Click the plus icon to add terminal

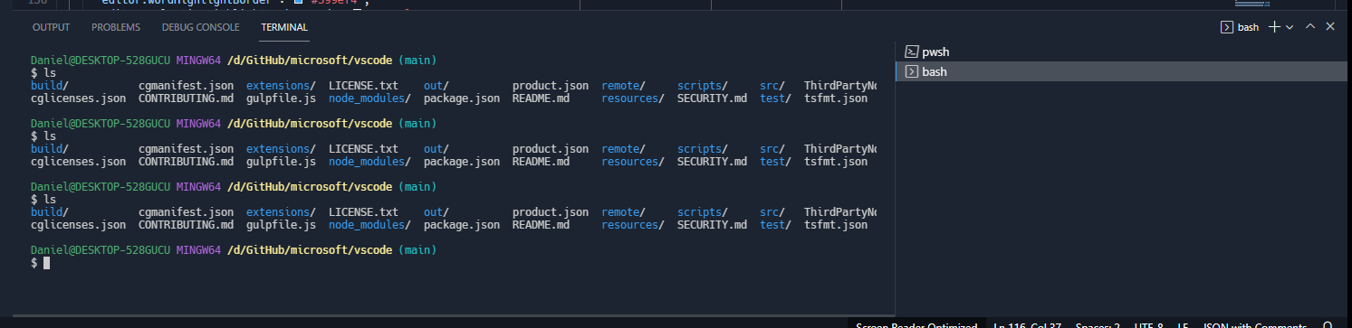(x=1274, y=27)
